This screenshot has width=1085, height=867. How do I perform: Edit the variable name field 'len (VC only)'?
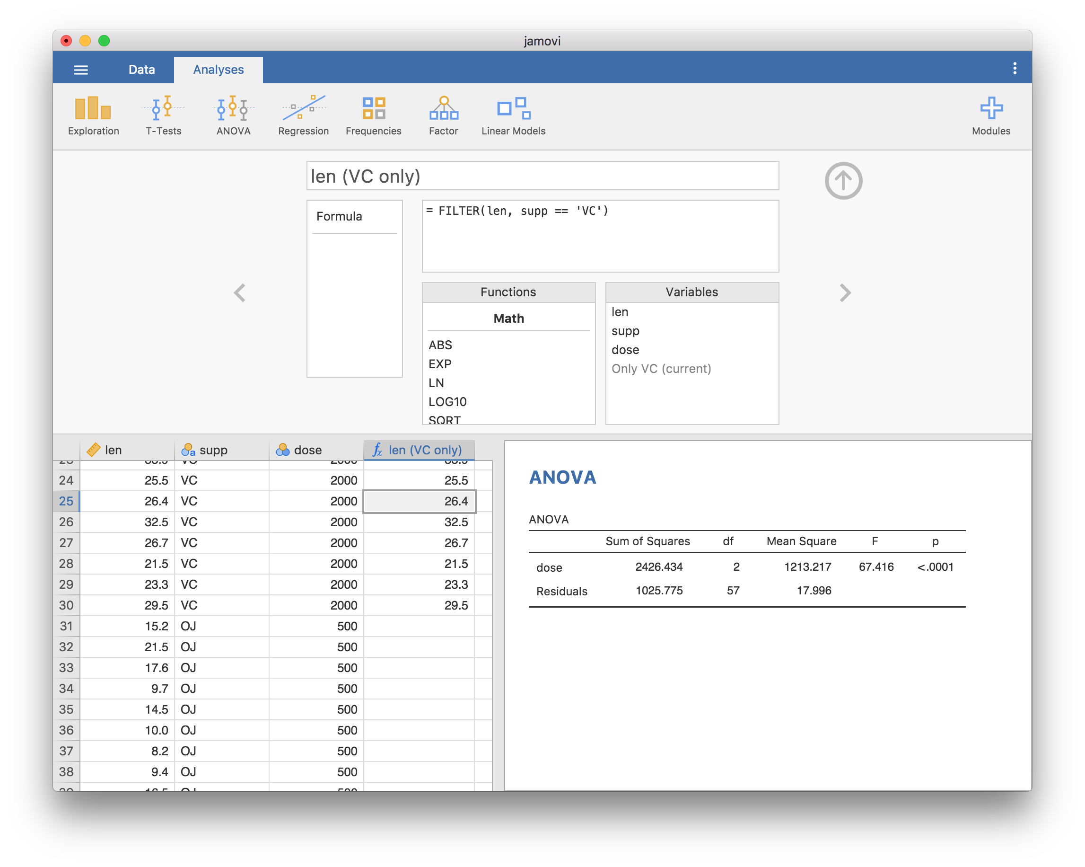pyautogui.click(x=542, y=176)
